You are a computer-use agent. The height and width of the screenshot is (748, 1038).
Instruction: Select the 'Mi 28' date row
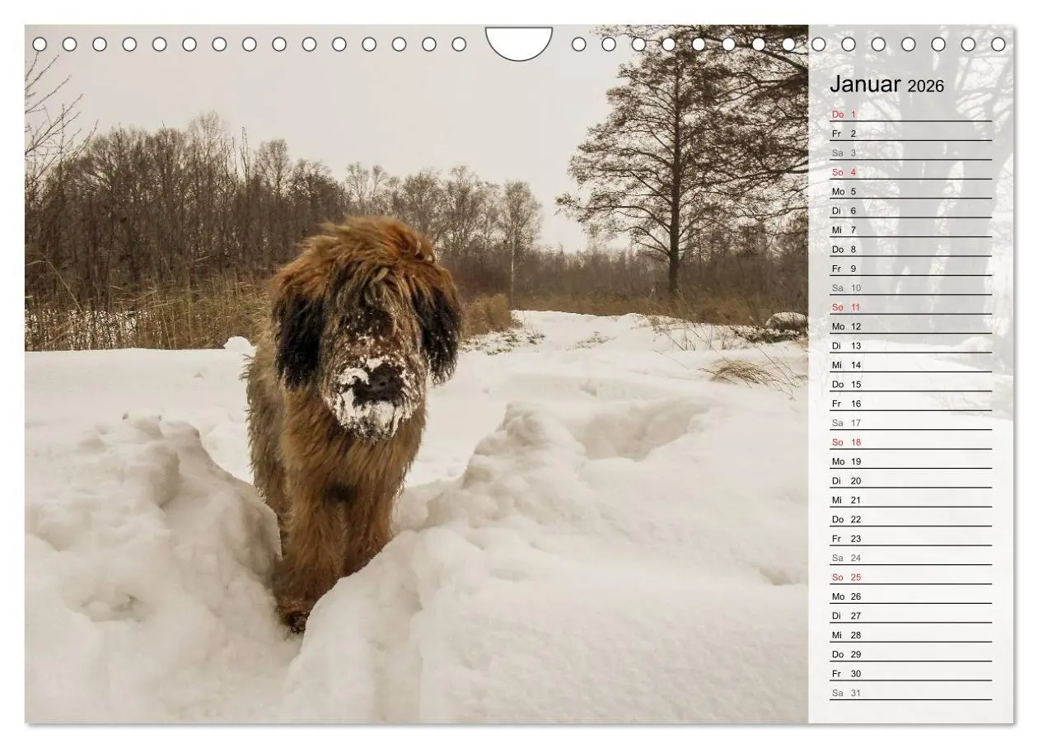click(x=910, y=635)
